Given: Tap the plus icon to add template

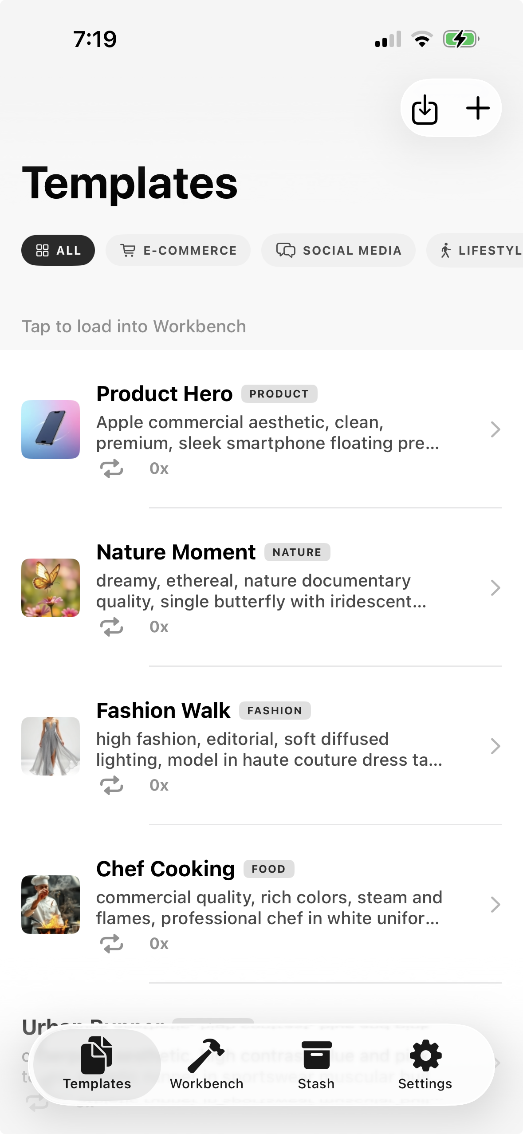Looking at the screenshot, I should 478,108.
